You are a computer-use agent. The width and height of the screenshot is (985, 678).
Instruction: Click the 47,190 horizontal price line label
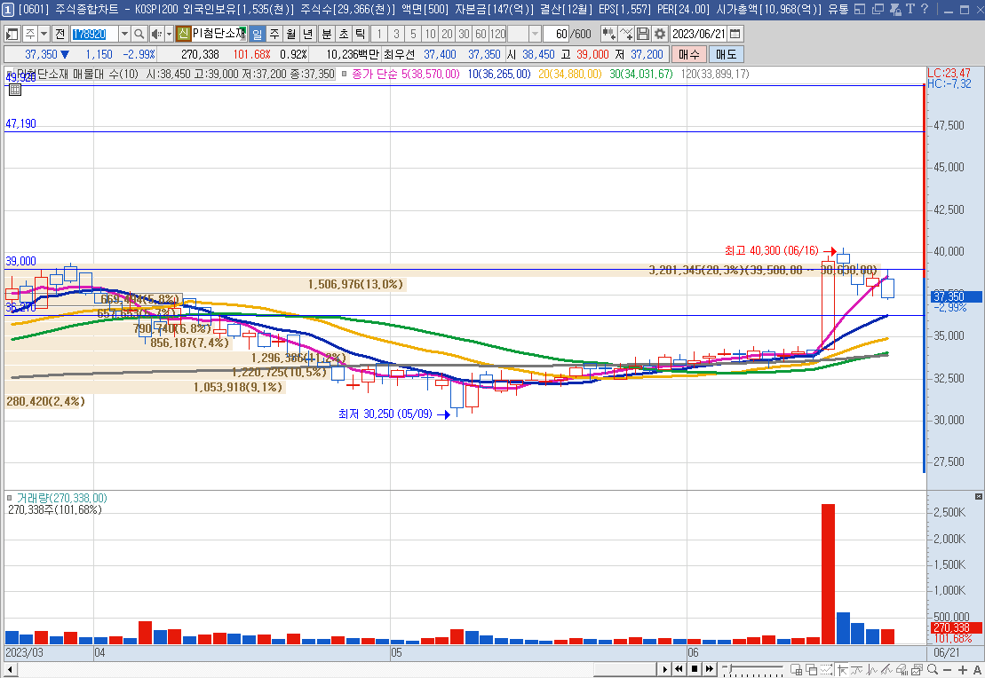pos(20,123)
